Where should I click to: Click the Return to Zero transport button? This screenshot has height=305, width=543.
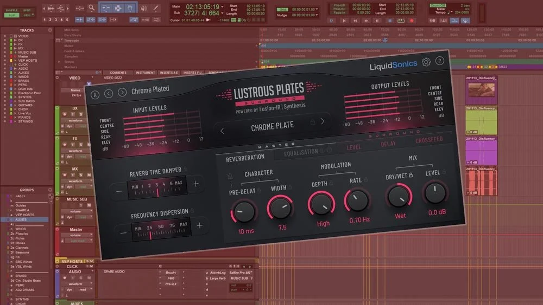point(344,21)
